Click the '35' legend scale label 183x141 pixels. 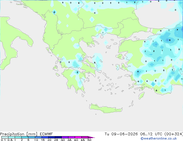coord(69,140)
